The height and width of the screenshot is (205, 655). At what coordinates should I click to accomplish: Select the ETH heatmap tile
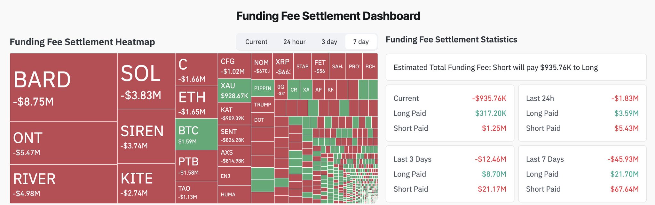coord(196,102)
